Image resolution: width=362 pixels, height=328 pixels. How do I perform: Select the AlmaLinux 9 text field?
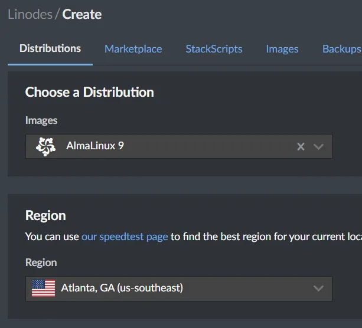(x=177, y=146)
